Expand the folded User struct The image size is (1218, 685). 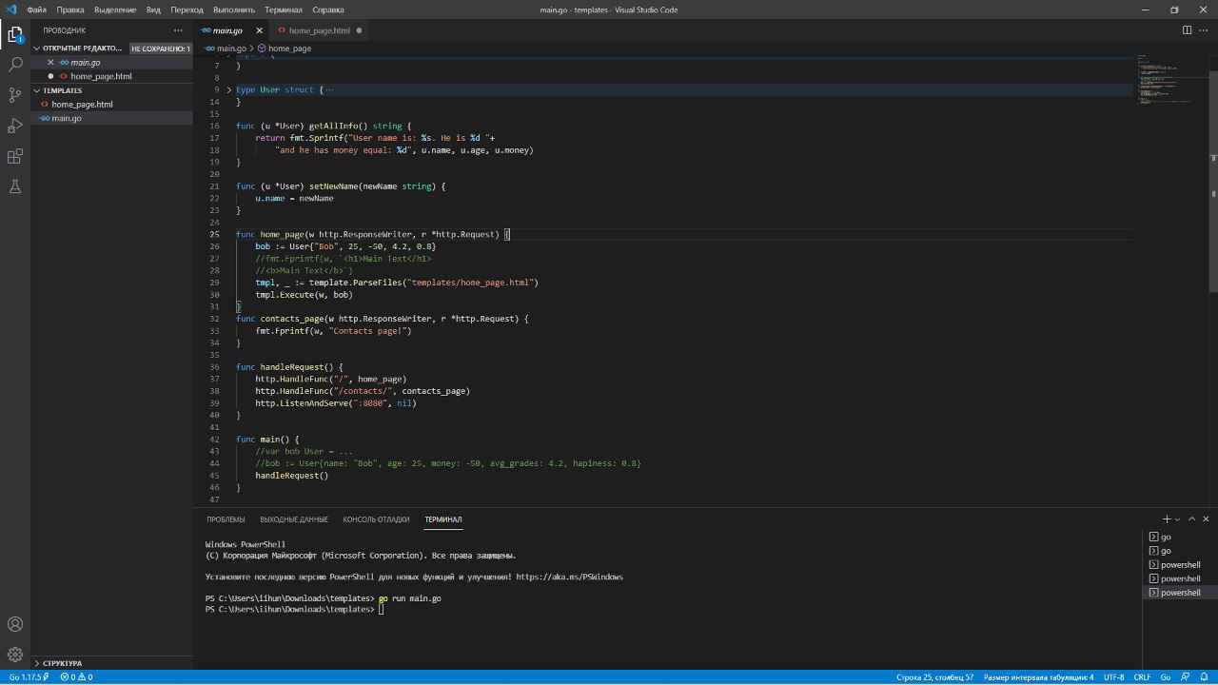(228, 89)
